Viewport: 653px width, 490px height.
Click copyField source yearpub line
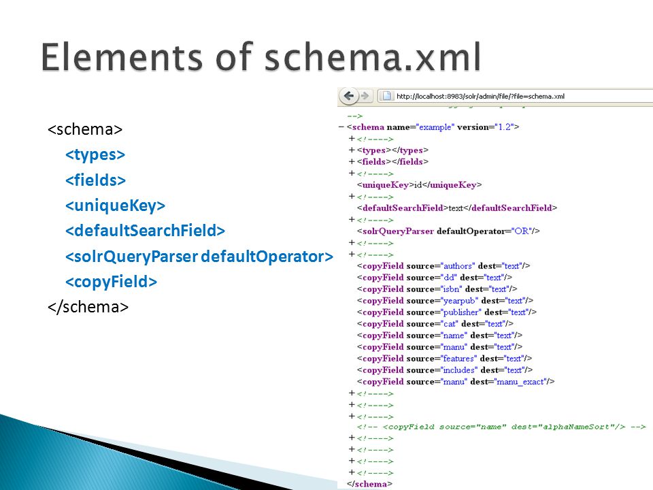tap(445, 301)
